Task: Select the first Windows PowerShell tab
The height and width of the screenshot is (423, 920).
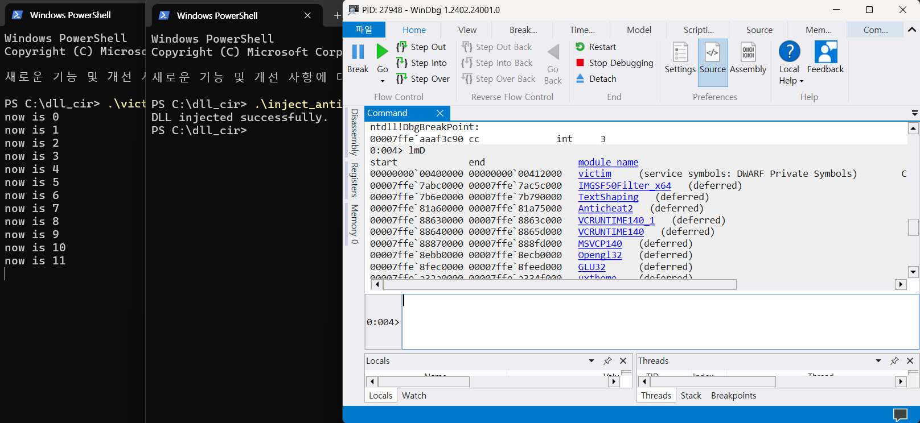Action: tap(71, 15)
